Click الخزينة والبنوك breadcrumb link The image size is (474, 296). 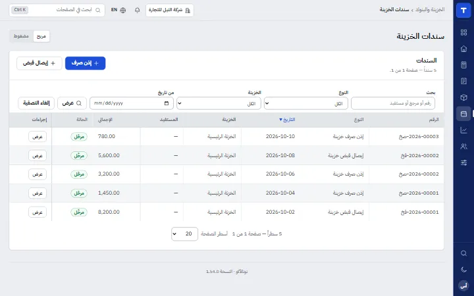(x=429, y=10)
